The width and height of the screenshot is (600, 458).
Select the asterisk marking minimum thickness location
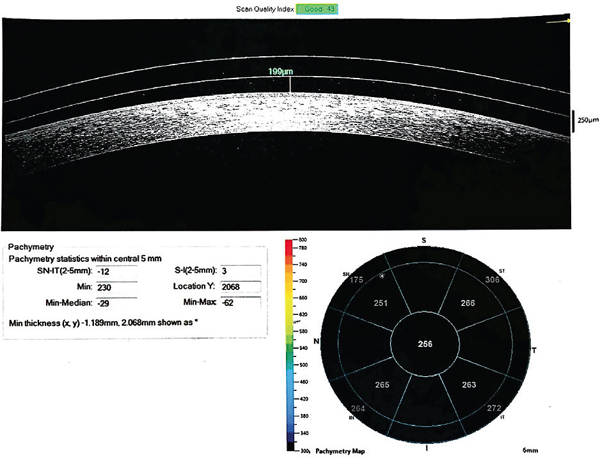pos(381,275)
